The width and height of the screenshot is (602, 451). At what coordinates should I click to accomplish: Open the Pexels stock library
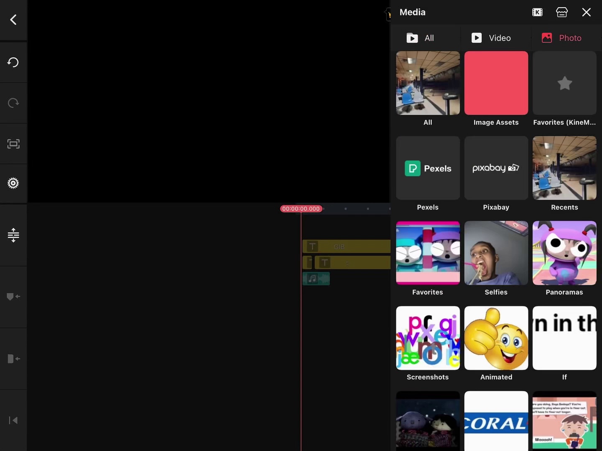click(x=428, y=168)
